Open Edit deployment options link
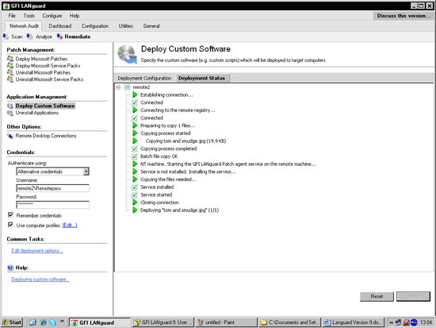436x328 pixels. pyautogui.click(x=37, y=250)
